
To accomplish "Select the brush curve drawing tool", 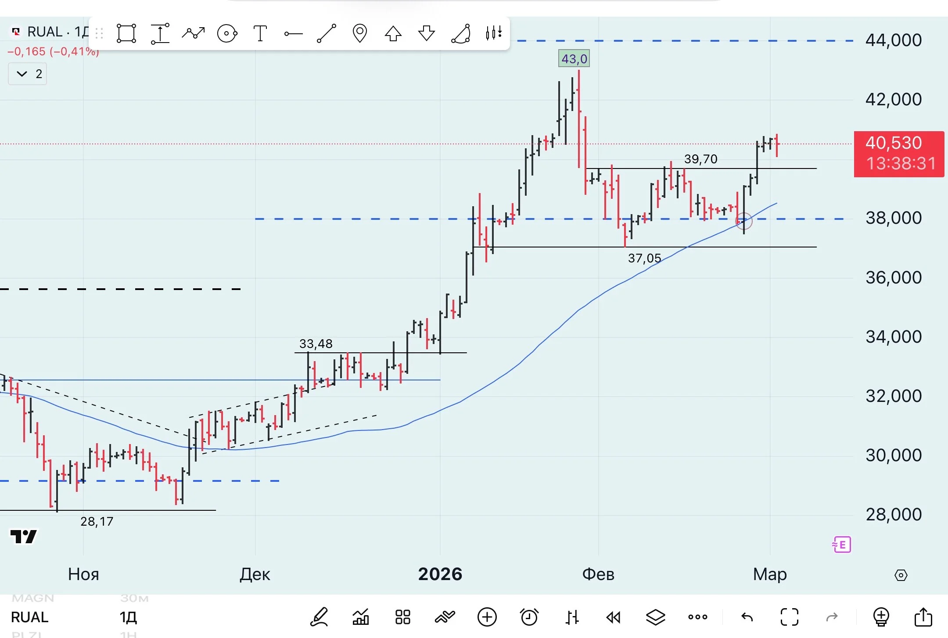I will [x=461, y=33].
